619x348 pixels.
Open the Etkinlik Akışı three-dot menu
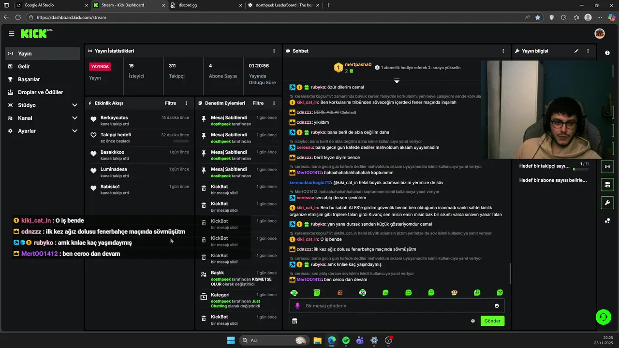click(186, 103)
